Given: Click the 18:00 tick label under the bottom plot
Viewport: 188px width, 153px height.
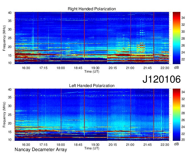Looking at the screenshot, I should click(61, 145).
